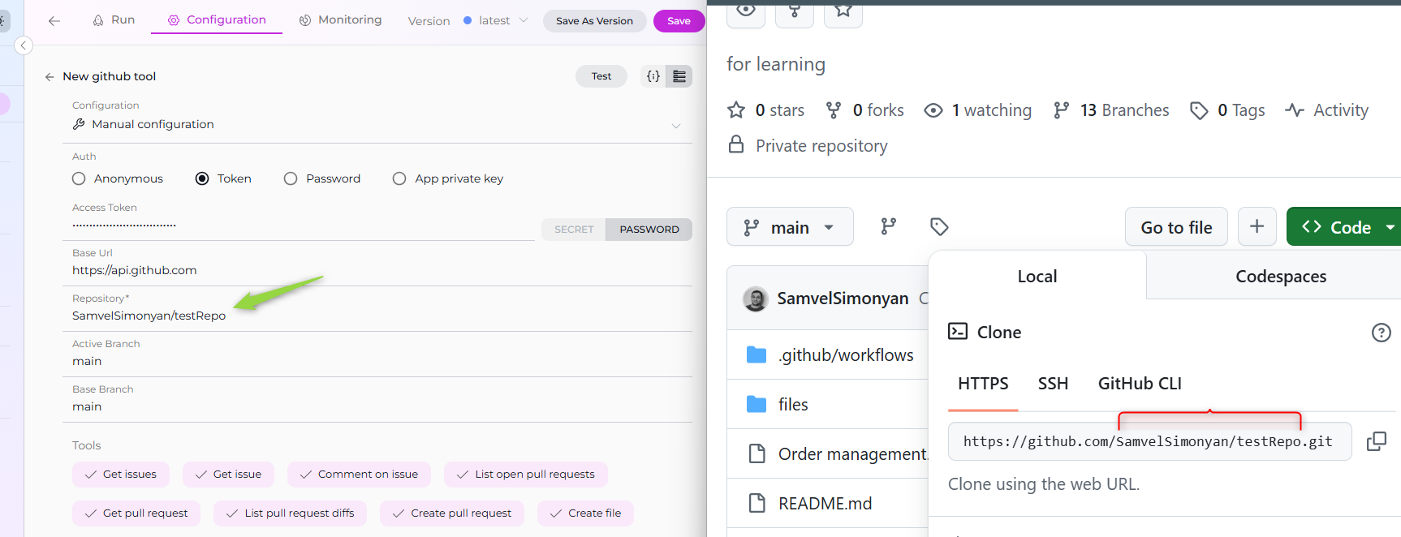Viewport: 1401px width, 537px height.
Task: Select the SSH clone option
Action: tap(1053, 384)
